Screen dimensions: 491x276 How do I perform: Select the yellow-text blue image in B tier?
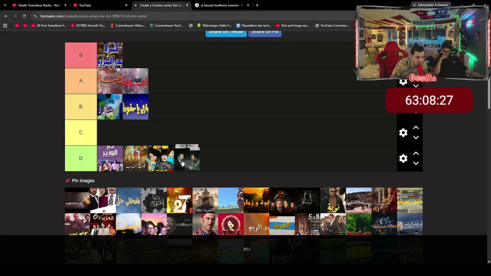click(135, 107)
